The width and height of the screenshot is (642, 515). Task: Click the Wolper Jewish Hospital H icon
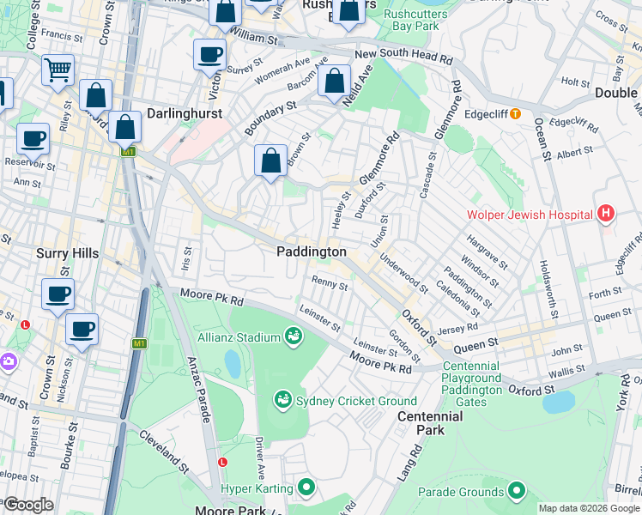click(606, 213)
